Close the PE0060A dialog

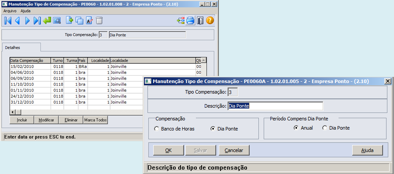coord(388,81)
